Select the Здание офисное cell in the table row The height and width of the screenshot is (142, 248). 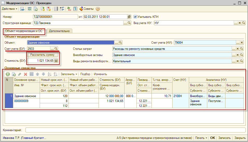click(26, 96)
